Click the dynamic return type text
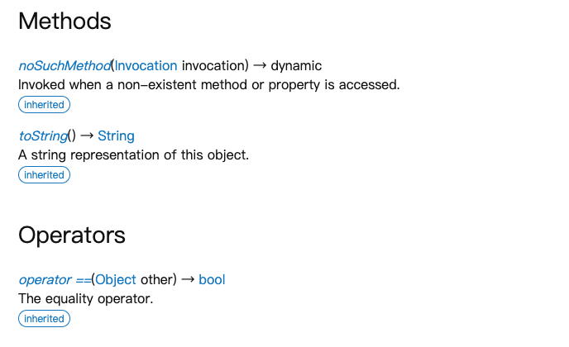 coord(296,66)
